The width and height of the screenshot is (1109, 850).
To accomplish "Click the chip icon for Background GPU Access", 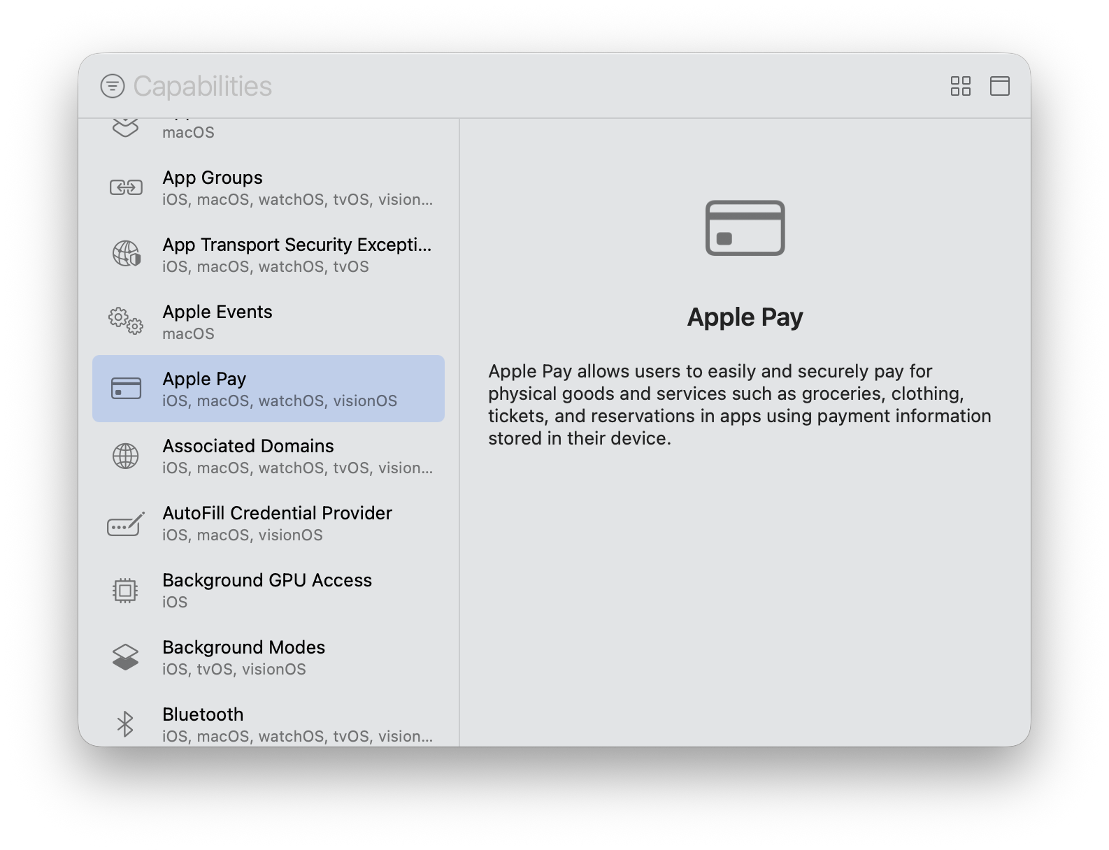I will 126,591.
